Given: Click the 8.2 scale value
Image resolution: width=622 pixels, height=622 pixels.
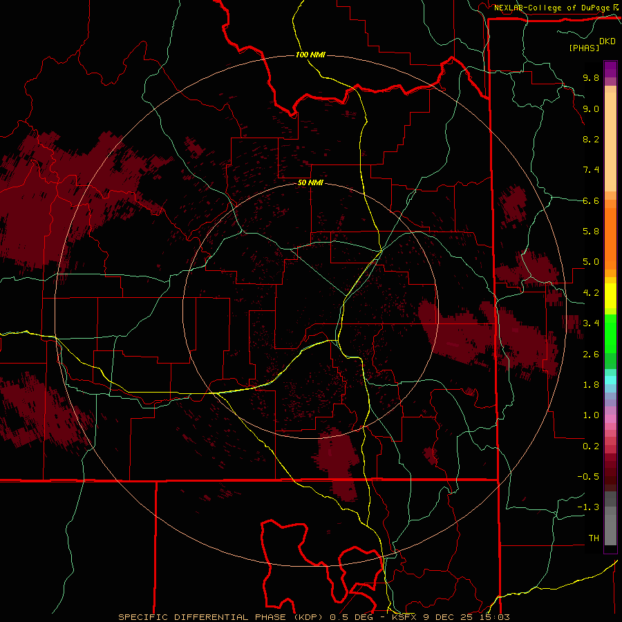Looking at the screenshot, I should point(591,139).
